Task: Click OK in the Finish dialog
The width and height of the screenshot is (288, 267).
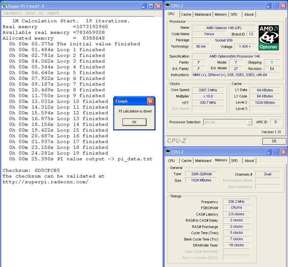Action: [134, 122]
